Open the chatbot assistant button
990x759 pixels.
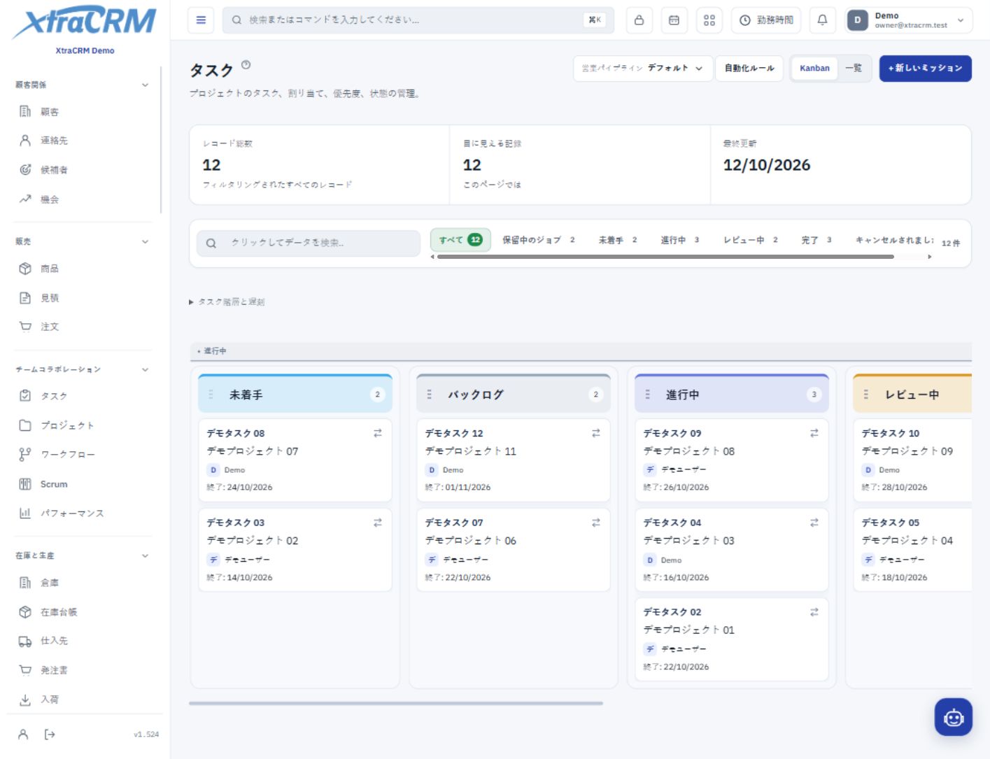point(953,717)
